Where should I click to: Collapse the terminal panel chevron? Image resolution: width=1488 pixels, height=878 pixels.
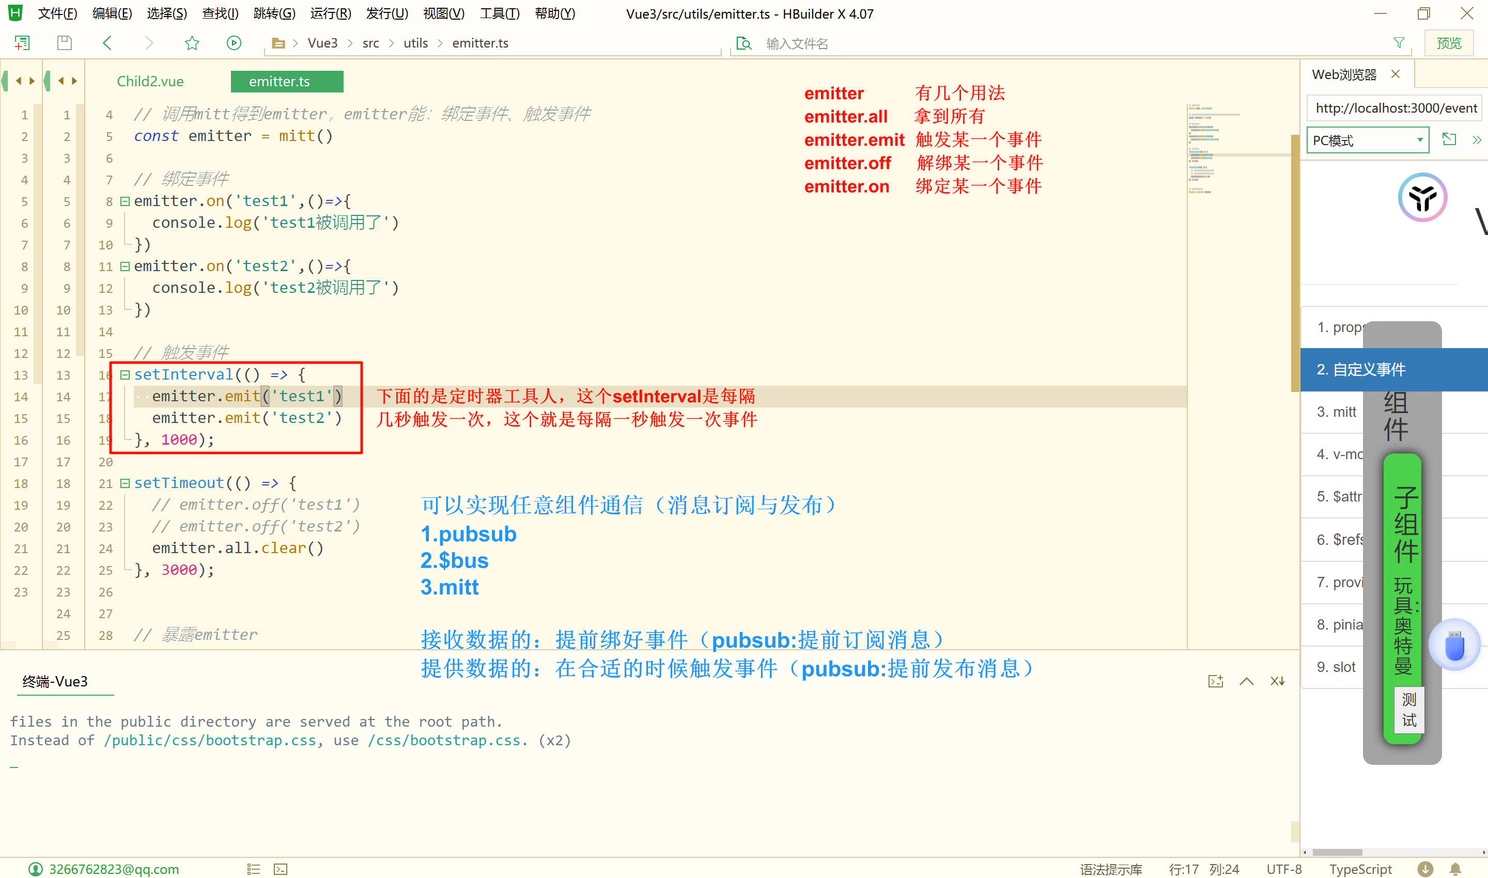click(x=1247, y=681)
